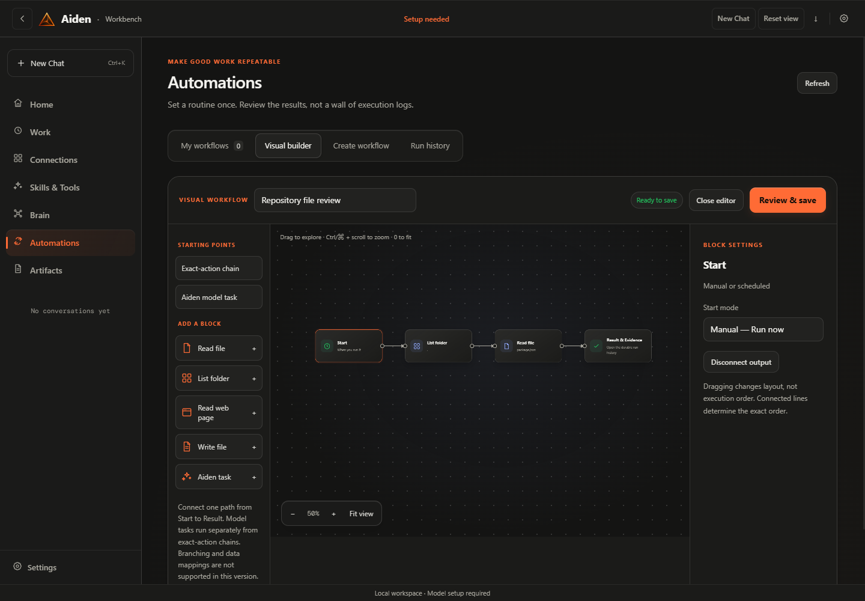Click the Ready to save status badge
This screenshot has height=601, width=865.
pyautogui.click(x=657, y=200)
